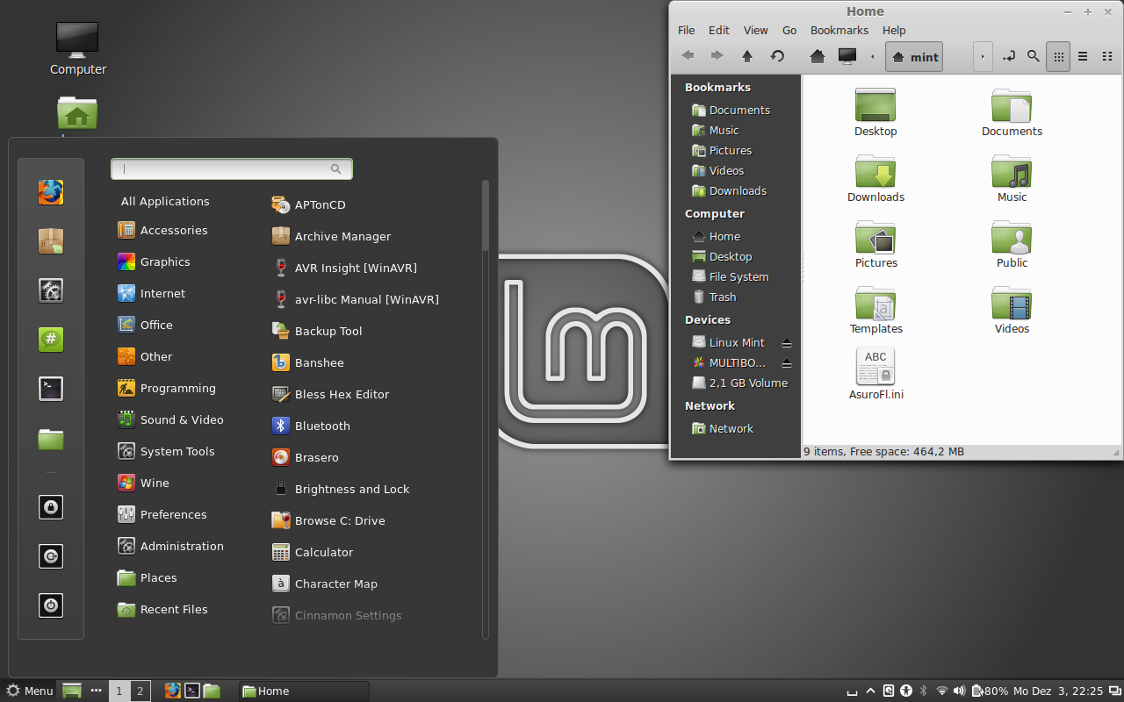This screenshot has height=702, width=1124.
Task: Open the Edit menu
Action: coord(719,30)
